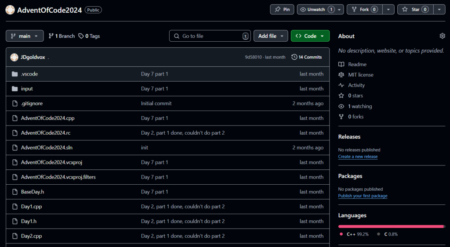Open the 14 Commits history
450x247 pixels.
pos(306,57)
